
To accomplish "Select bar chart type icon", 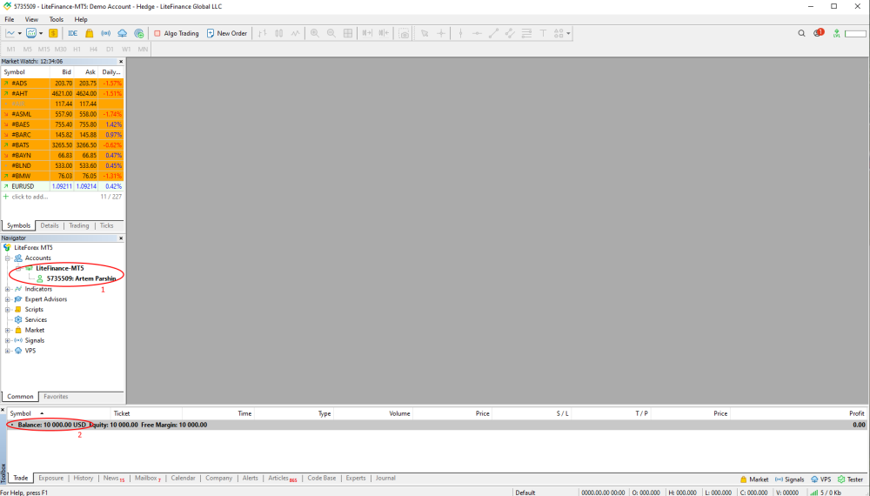I will pos(263,33).
